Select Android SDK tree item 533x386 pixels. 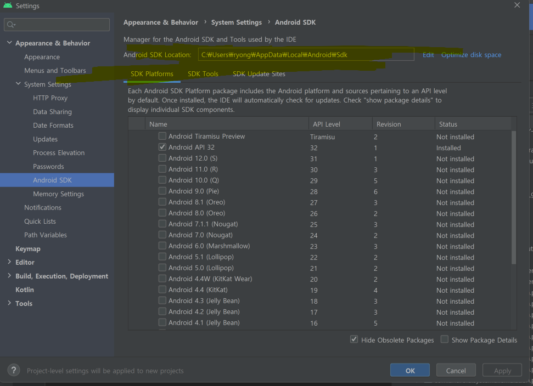point(57,180)
